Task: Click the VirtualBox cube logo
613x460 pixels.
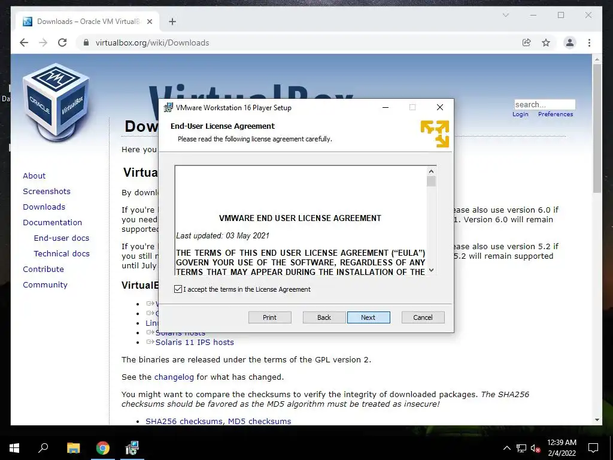Action: click(x=56, y=102)
